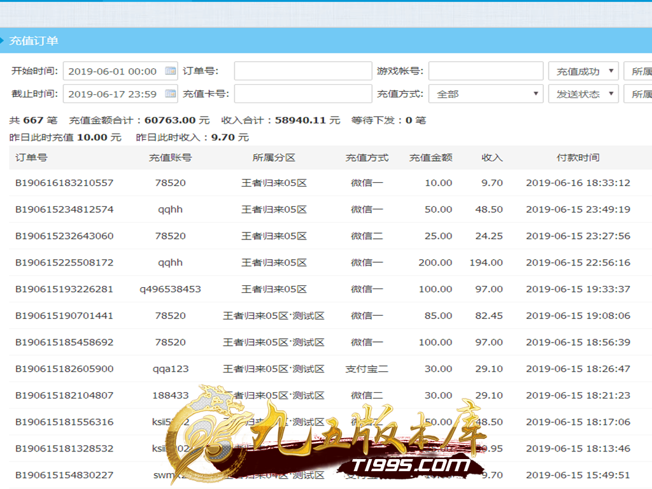
Task: Click the 所属分区 column header
Action: (274, 158)
